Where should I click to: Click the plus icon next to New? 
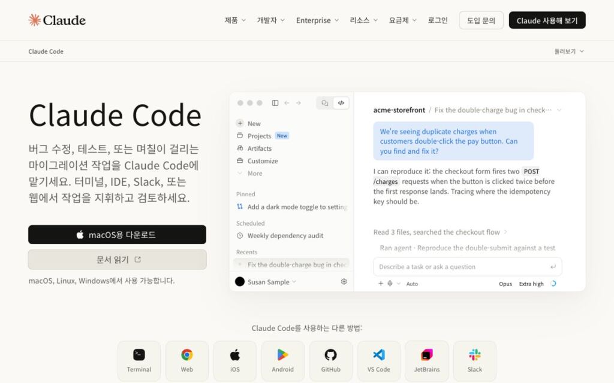240,123
